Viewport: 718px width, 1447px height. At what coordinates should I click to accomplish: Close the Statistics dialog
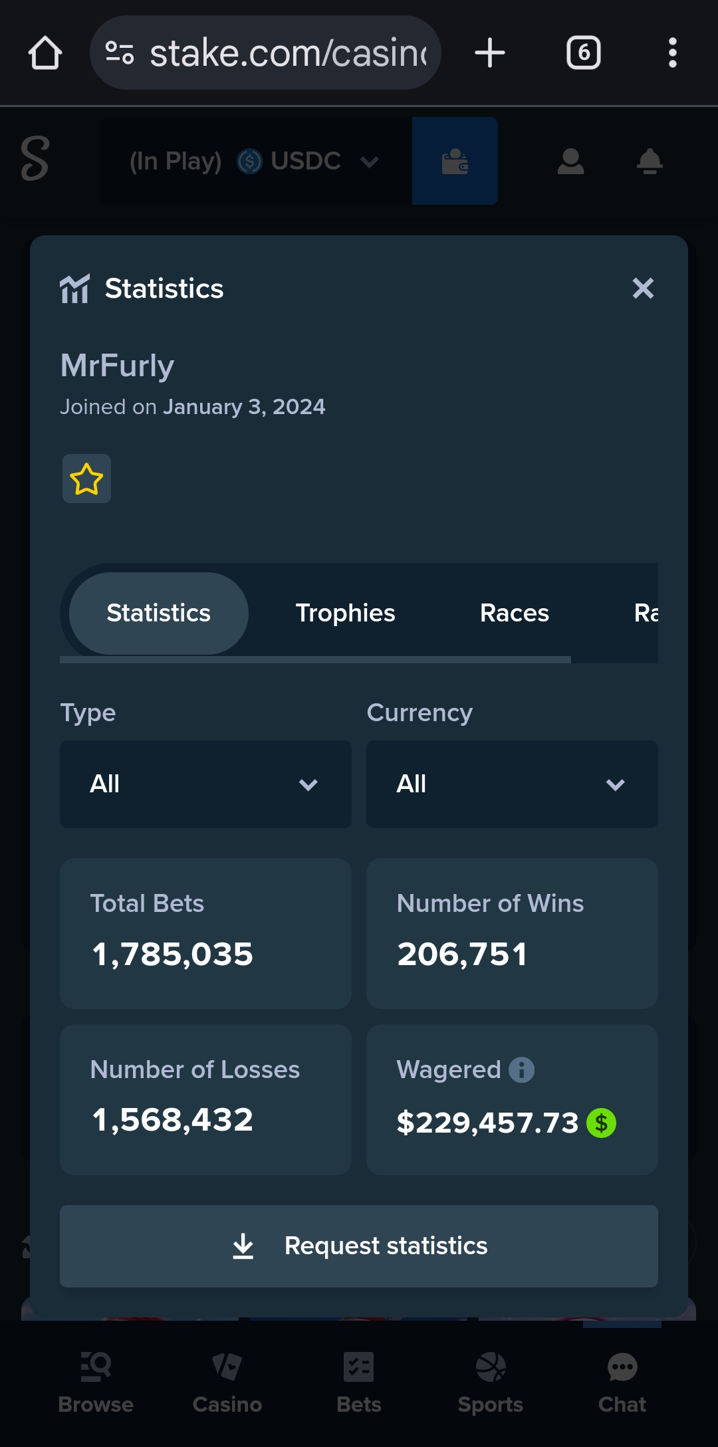[x=643, y=288]
